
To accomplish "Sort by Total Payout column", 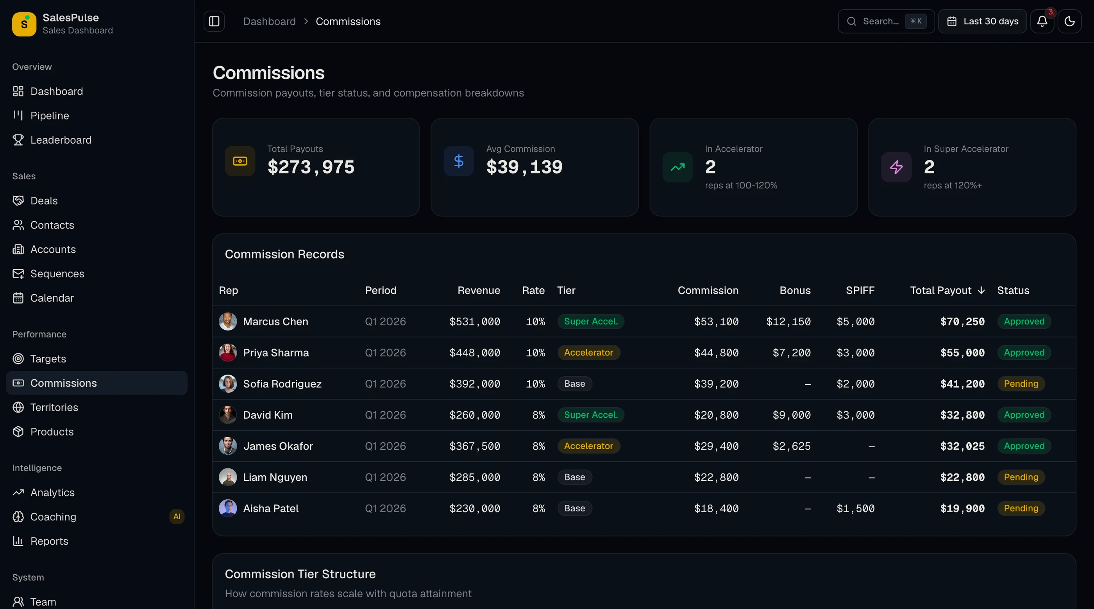I will (x=947, y=291).
